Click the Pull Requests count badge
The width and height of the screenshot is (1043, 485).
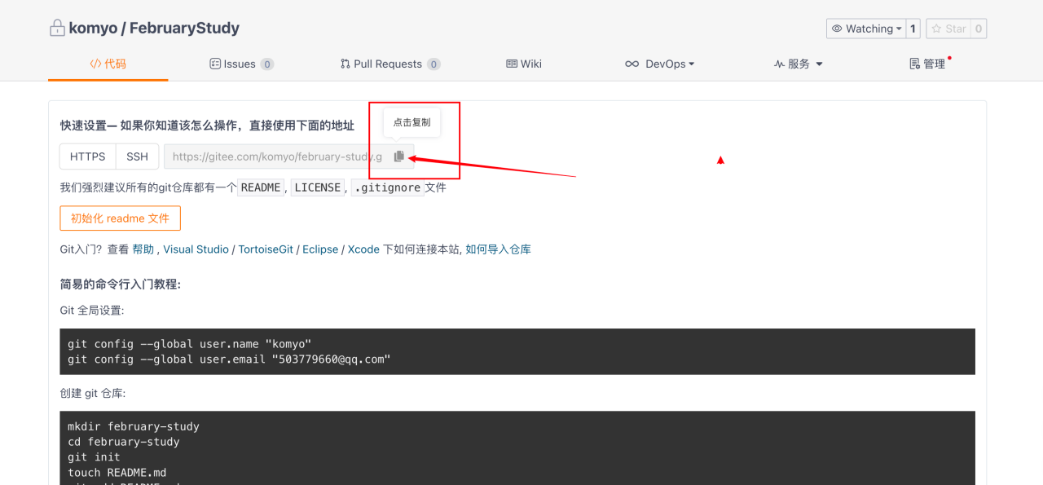[x=434, y=64]
